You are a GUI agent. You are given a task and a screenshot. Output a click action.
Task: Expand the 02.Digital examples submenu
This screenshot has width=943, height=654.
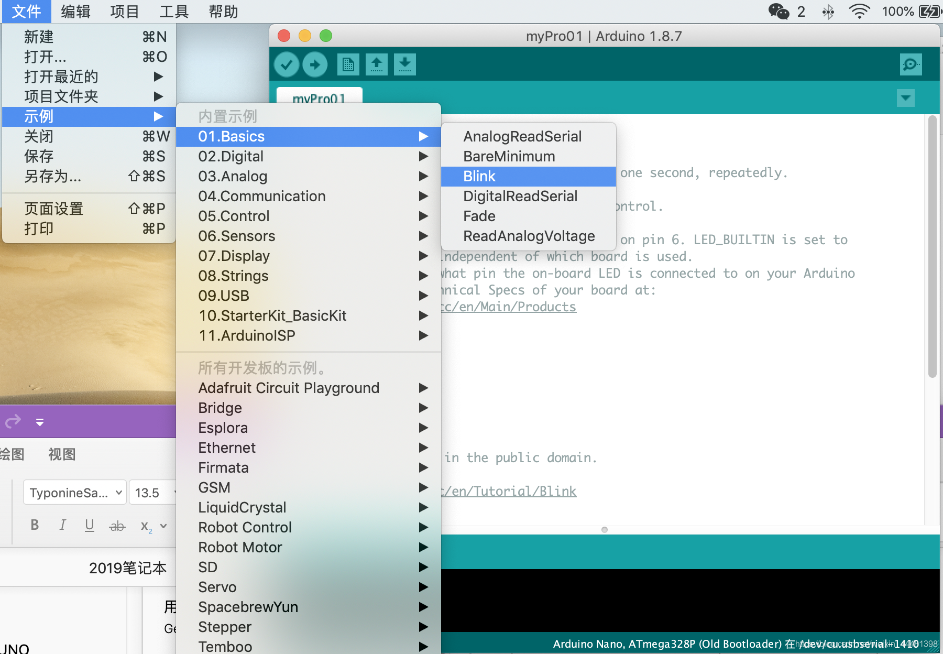309,156
